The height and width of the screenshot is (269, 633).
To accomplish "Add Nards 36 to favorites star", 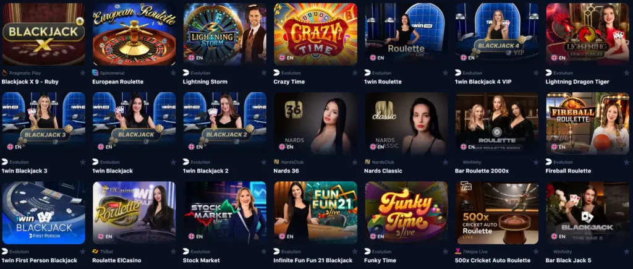I will tap(354, 162).
